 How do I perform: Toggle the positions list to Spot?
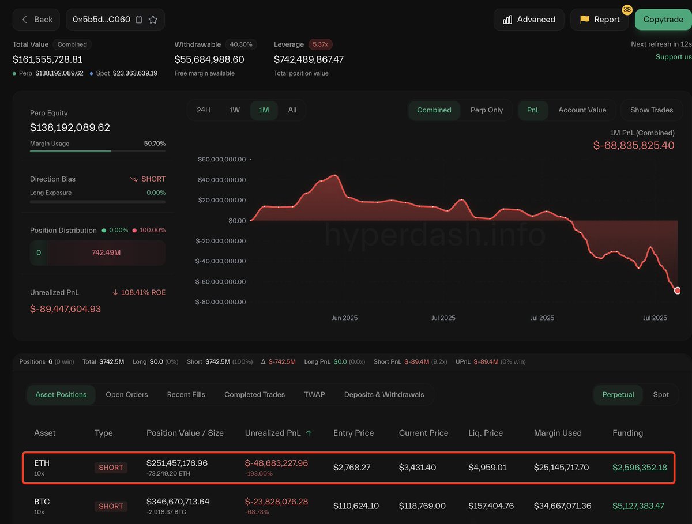click(661, 394)
